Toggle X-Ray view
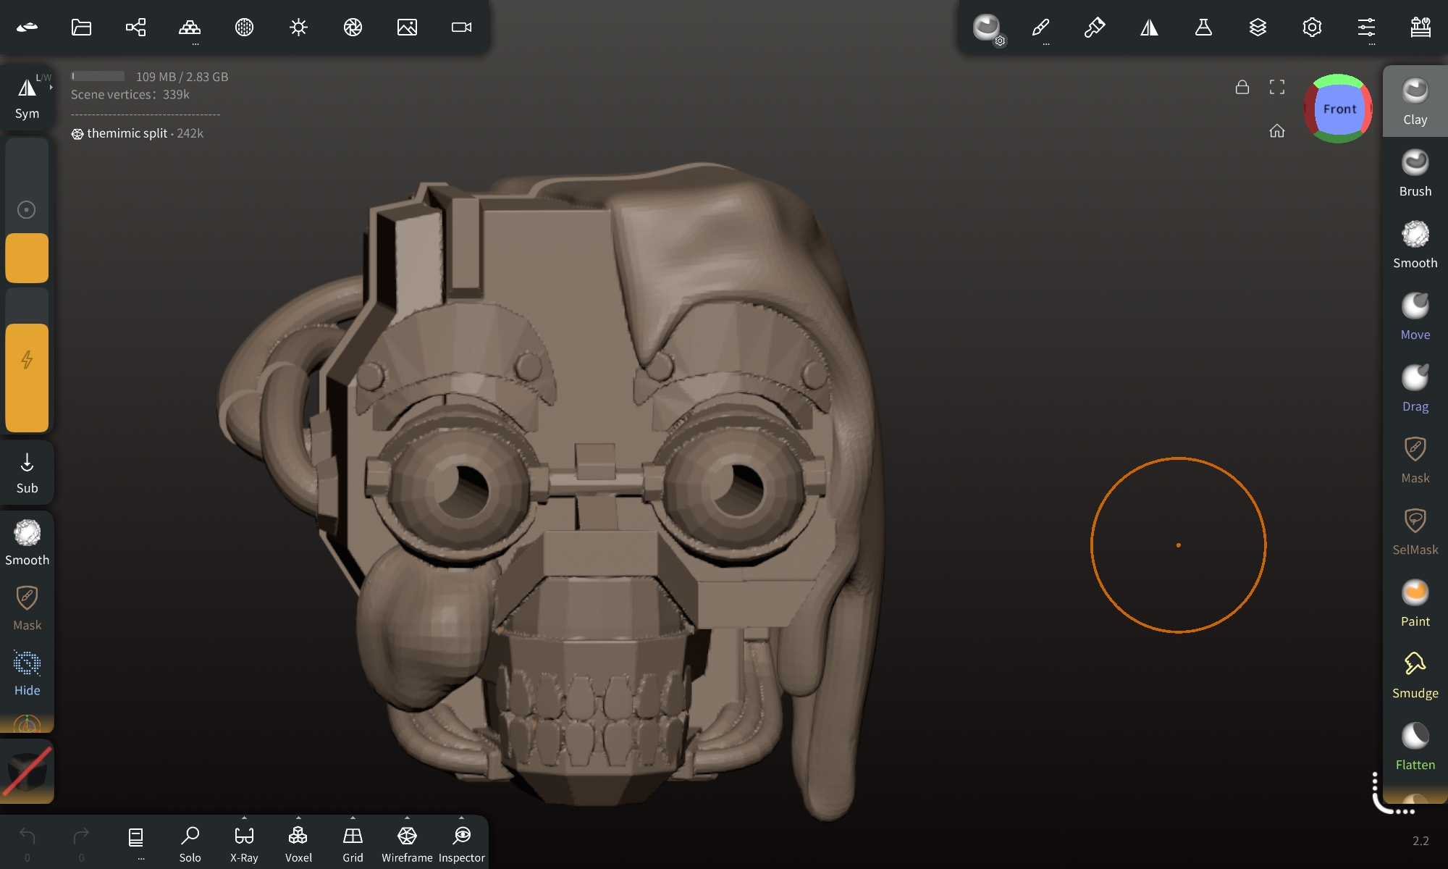 (244, 844)
